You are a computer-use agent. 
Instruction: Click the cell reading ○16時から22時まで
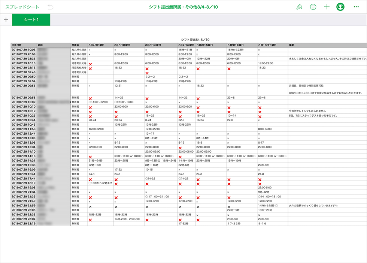100,183
